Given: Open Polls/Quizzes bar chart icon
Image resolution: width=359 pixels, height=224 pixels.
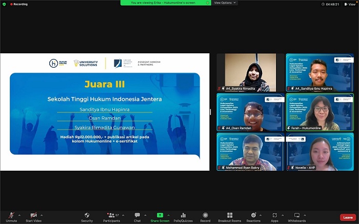Looking at the screenshot, I should point(183,215).
